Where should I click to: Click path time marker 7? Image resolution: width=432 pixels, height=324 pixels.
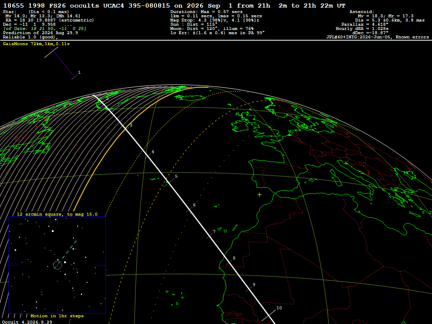214,232
